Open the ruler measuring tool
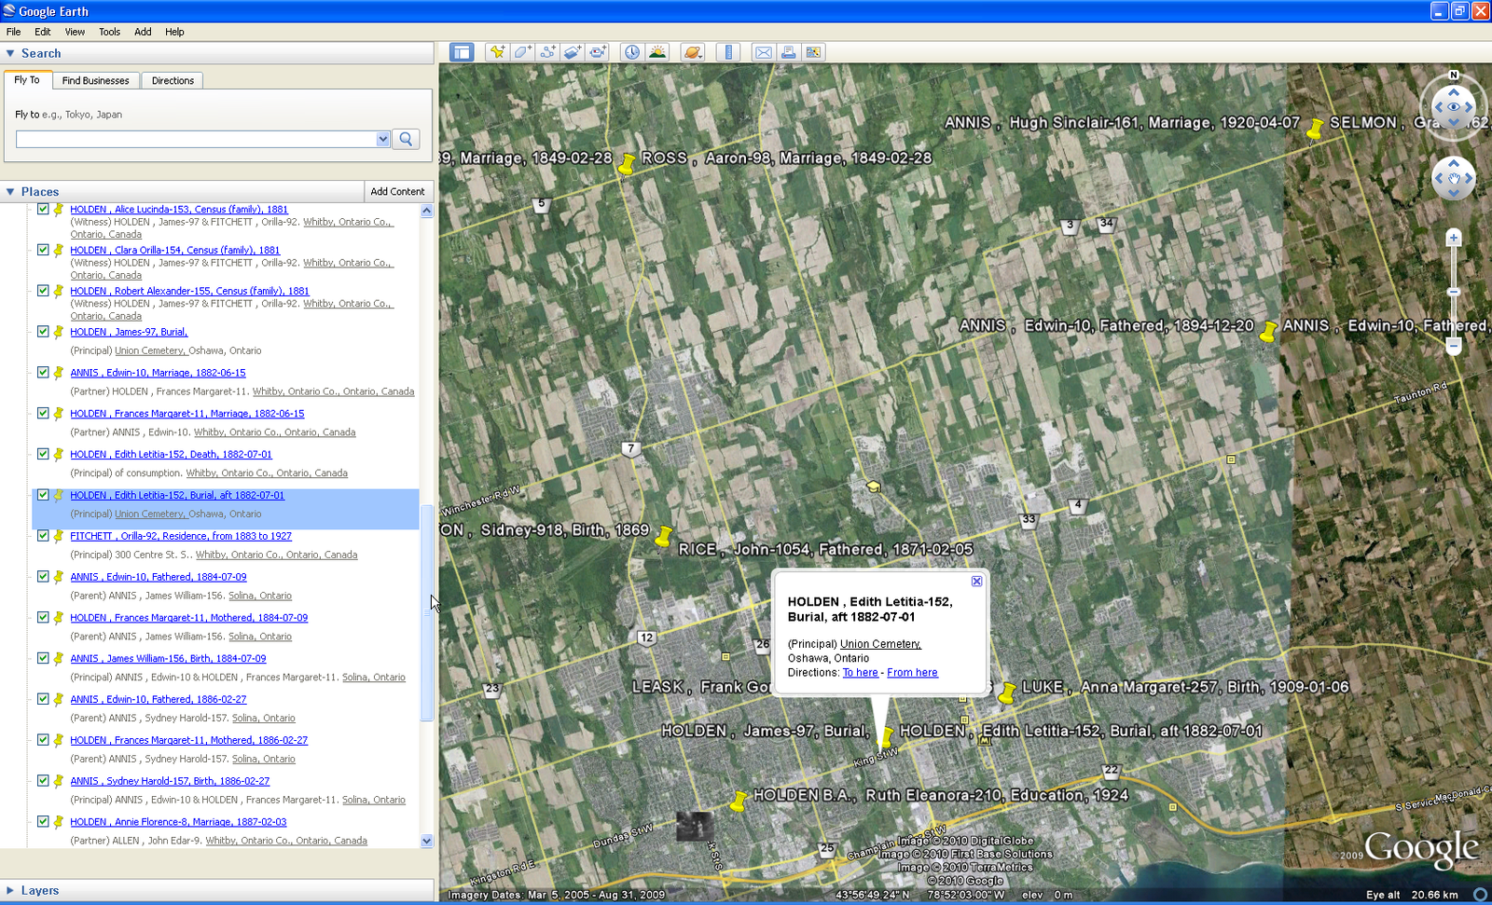Screen dimensions: 1492x905 [x=728, y=52]
